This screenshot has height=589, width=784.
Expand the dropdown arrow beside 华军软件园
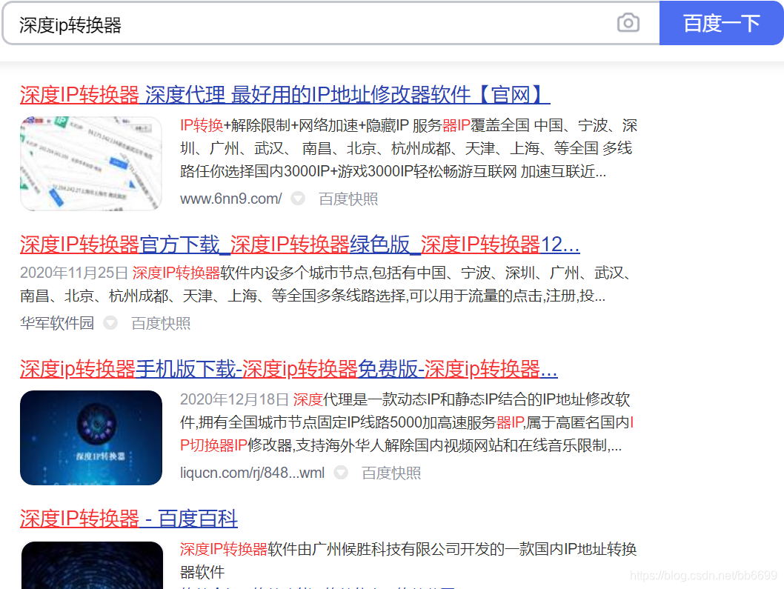point(110,323)
